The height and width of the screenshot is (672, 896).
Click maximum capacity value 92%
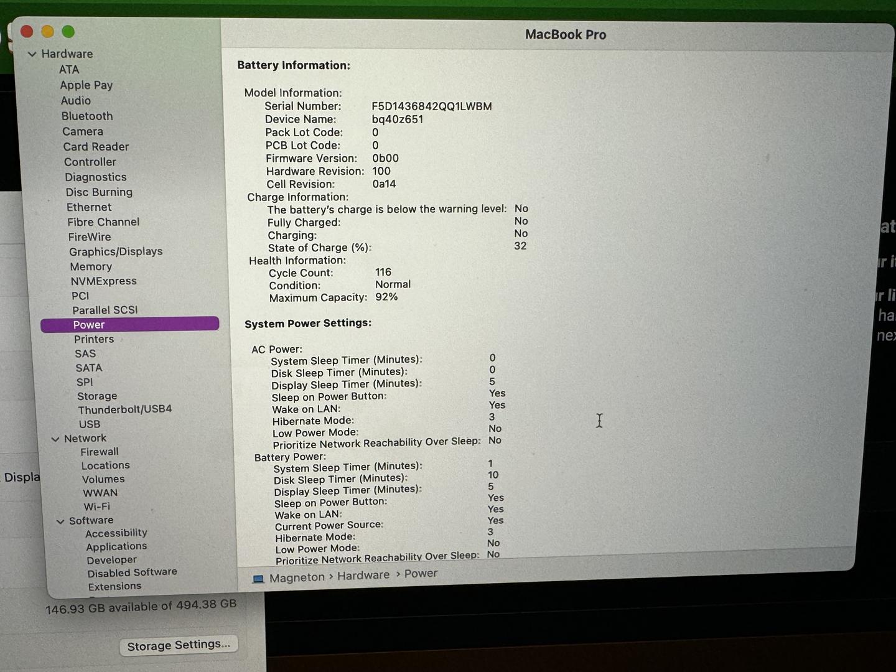tap(386, 297)
